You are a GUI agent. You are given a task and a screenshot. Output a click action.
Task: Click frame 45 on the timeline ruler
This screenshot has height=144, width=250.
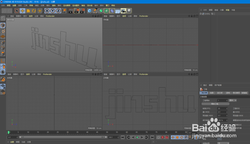97,132
